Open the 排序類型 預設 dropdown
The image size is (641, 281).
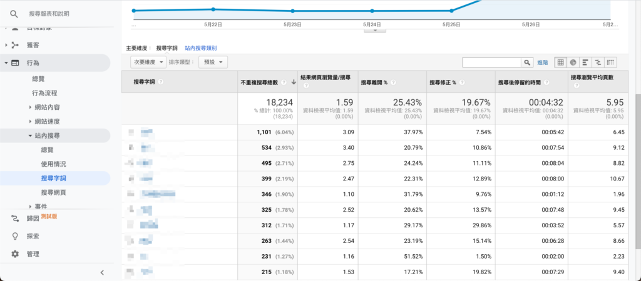213,62
